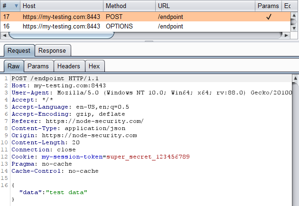Click the horizontal scrollbar left arrow
299x206 pixels.
click(5, 35)
